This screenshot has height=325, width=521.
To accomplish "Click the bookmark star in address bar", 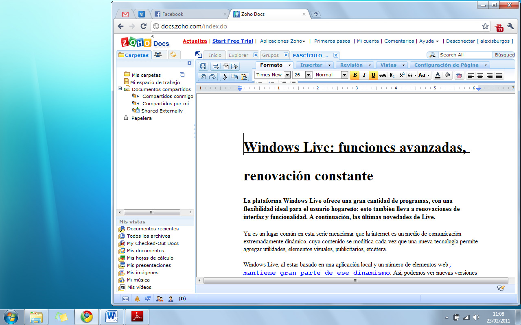I will click(x=485, y=26).
